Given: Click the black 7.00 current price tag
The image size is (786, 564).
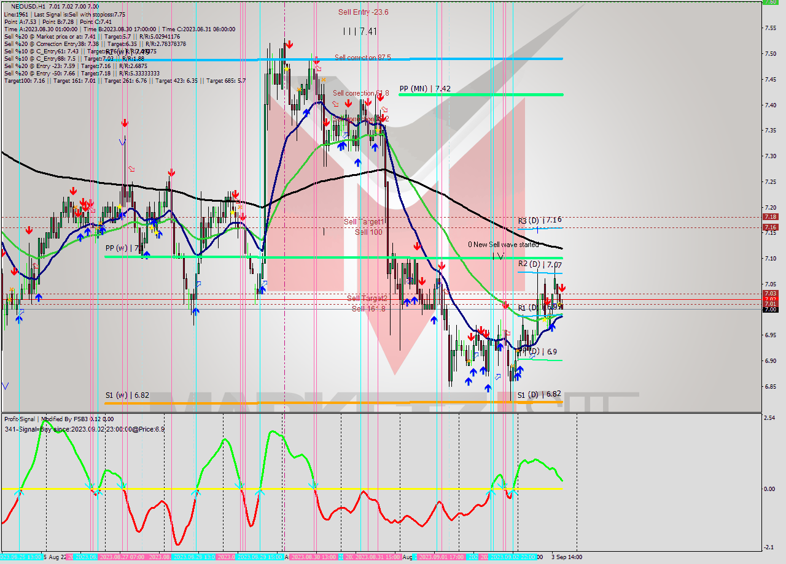Looking at the screenshot, I should (769, 310).
